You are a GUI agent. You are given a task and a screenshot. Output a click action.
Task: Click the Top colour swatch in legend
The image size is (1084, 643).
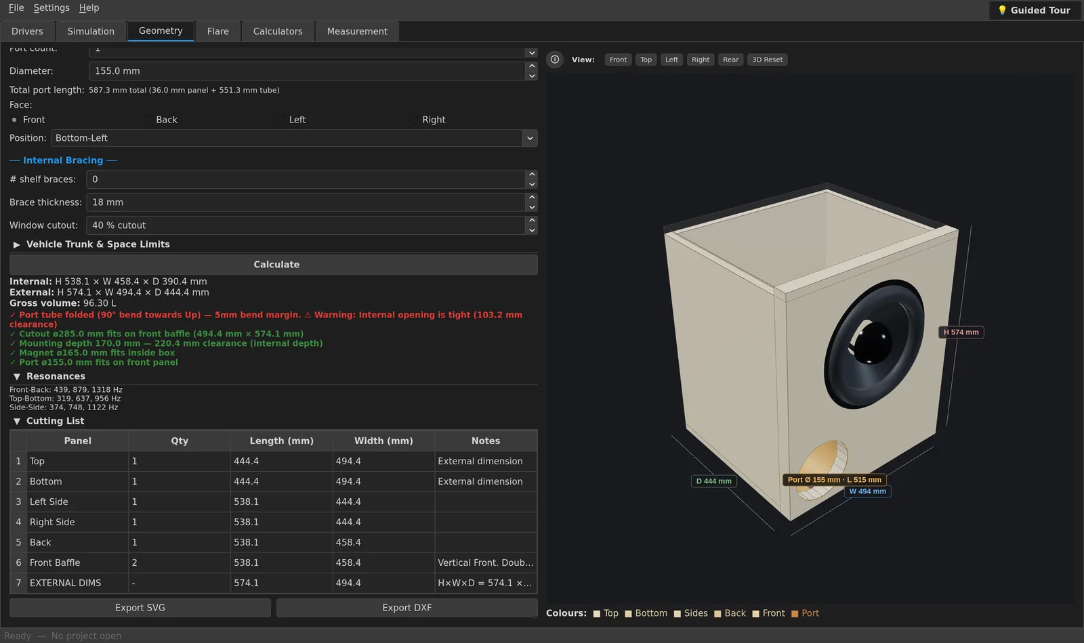(597, 614)
